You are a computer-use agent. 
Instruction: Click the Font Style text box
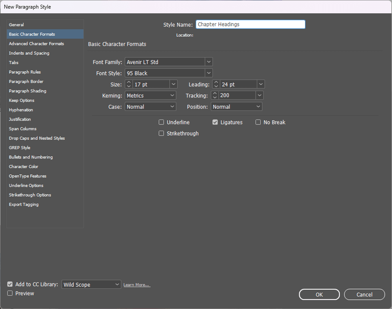[x=165, y=73]
